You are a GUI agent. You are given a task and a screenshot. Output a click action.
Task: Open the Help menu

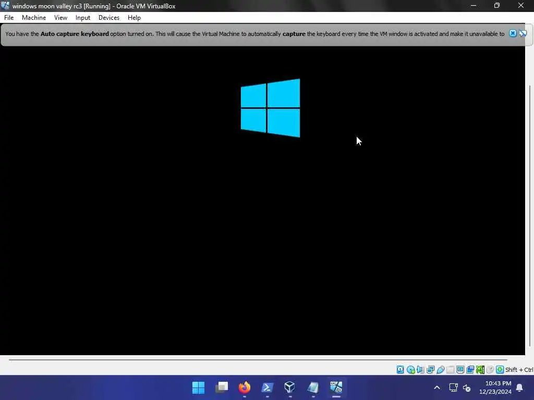click(134, 18)
